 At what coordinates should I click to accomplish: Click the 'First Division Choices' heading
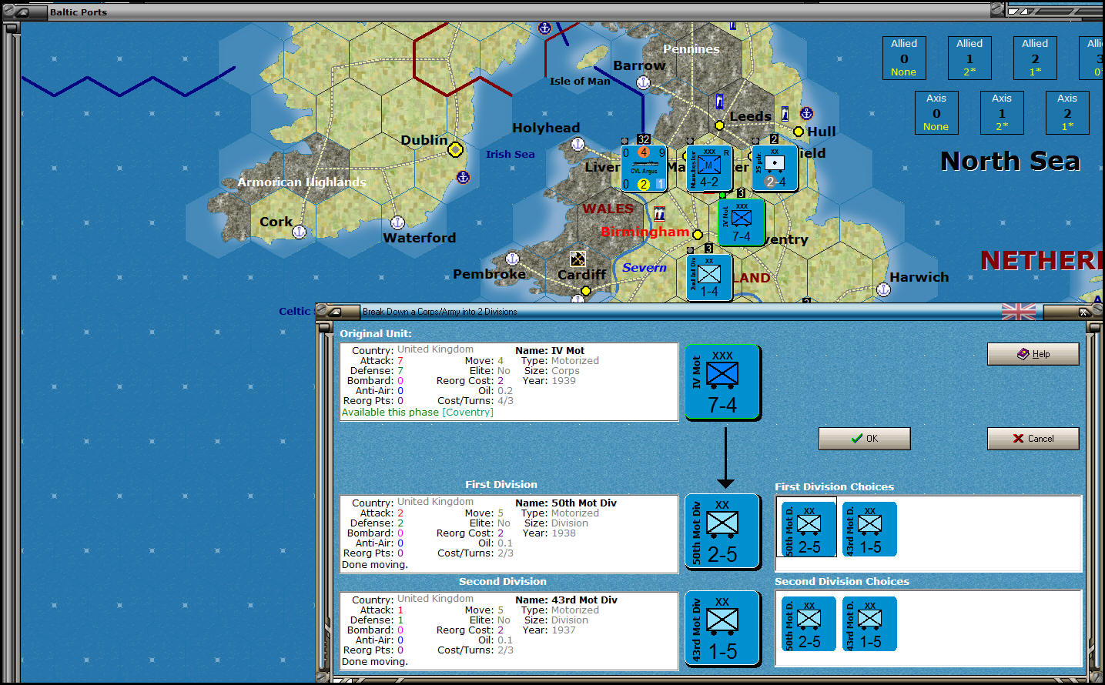pos(834,487)
